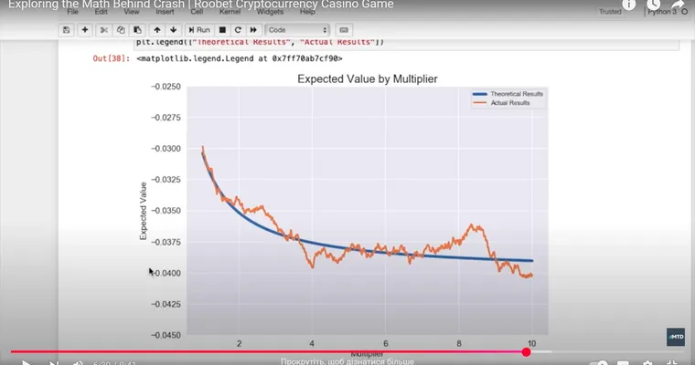Image resolution: width=695 pixels, height=365 pixels.
Task: Click the video title text
Action: point(201,5)
